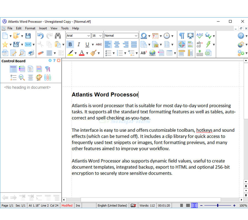
Task: Open Control Board styles paintbrush pilcrow icon
Action: coord(48,69)
